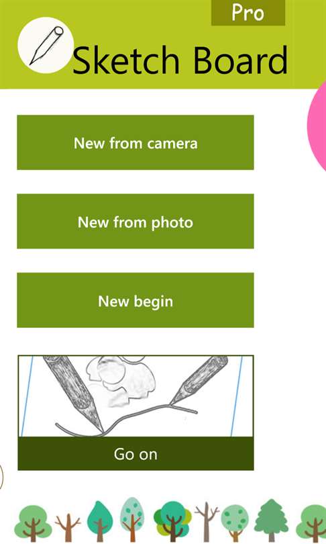The width and height of the screenshot is (326, 544).
Task: Click the pencil logo icon in header
Action: click(46, 46)
